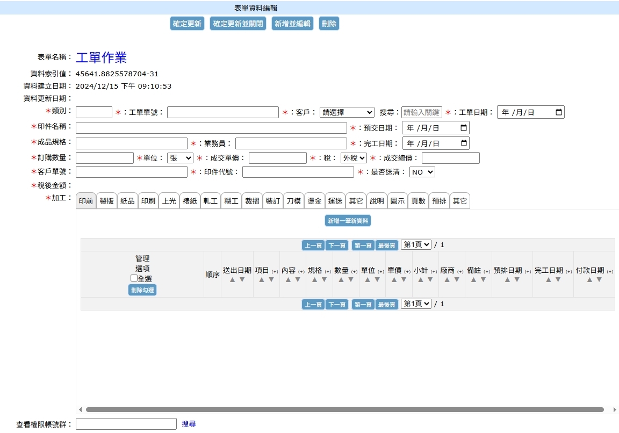This screenshot has height=433, width=619.
Task: Click the (+) icon next to 項目 header
Action: pos(275,271)
